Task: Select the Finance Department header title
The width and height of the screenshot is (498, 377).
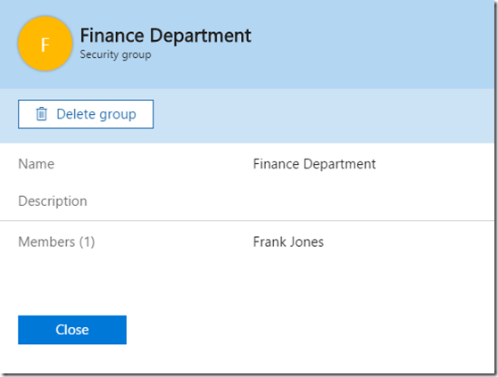Action: [165, 35]
